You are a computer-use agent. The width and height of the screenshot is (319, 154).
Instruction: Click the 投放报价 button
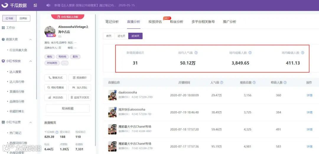click(80, 78)
